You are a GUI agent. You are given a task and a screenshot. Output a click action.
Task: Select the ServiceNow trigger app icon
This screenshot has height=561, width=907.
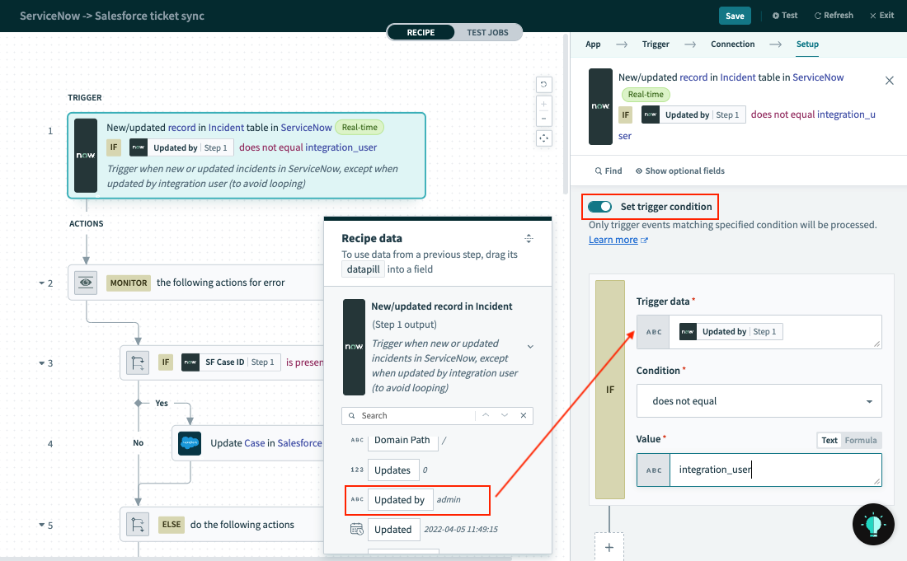pyautogui.click(x=84, y=156)
